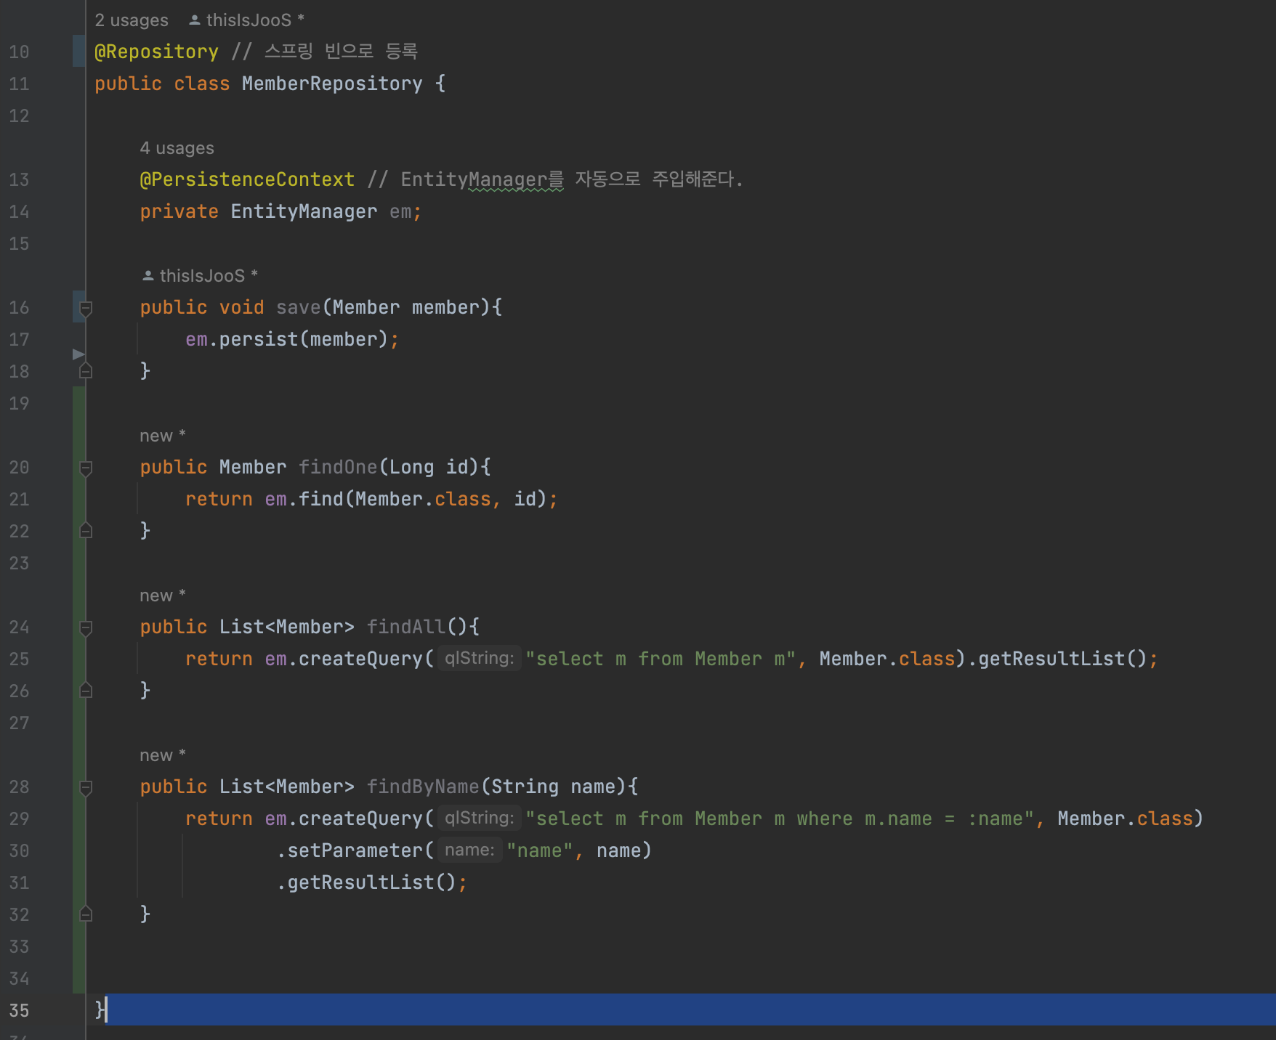The height and width of the screenshot is (1040, 1276).
Task: Click EntityManager type on line 14
Action: [x=304, y=211]
